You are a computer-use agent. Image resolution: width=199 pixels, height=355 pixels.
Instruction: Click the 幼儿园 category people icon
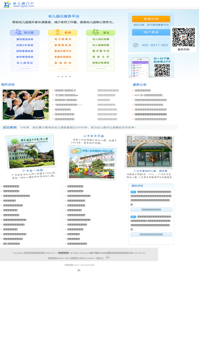[x=18, y=32]
